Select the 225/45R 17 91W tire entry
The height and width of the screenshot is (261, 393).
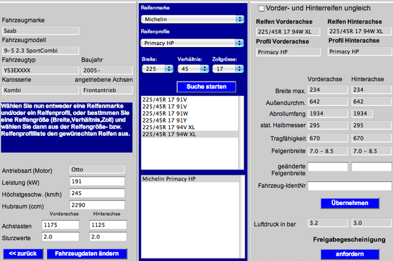(x=190, y=114)
